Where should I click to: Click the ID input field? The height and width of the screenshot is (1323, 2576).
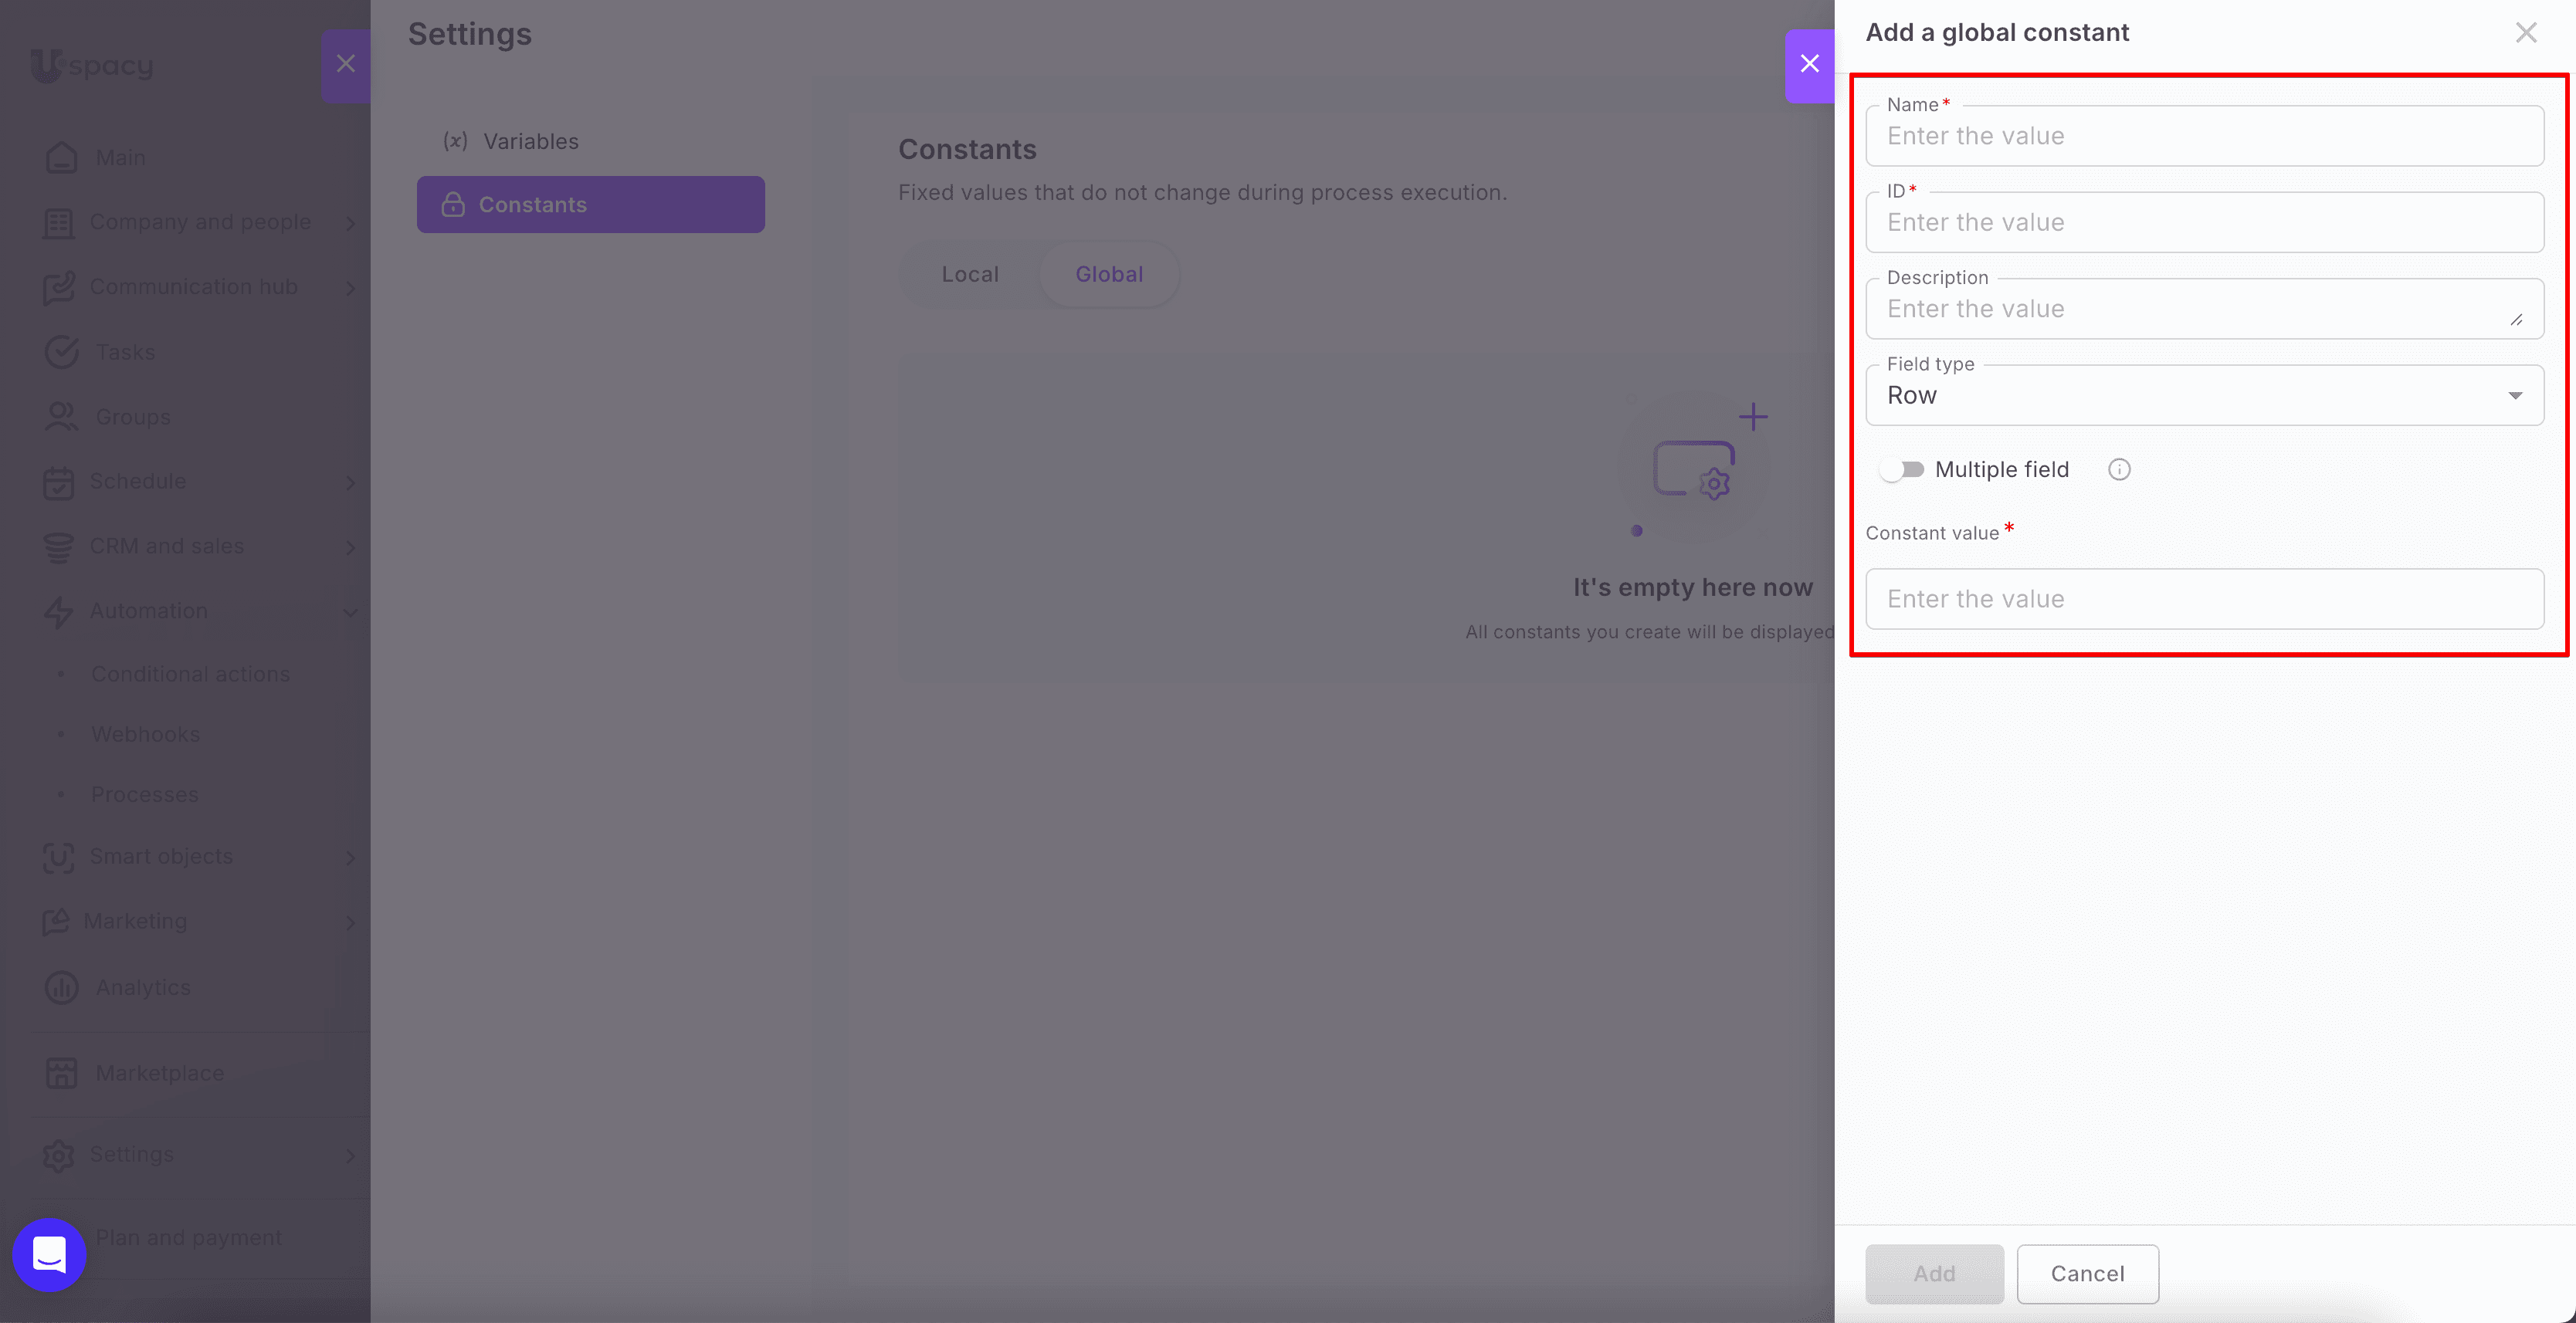[2204, 222]
